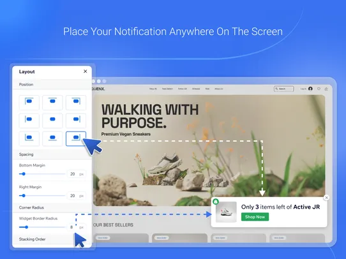Viewport: 346px width, 259px height.
Task: Open the Best Sellers menu item
Action: [167, 89]
